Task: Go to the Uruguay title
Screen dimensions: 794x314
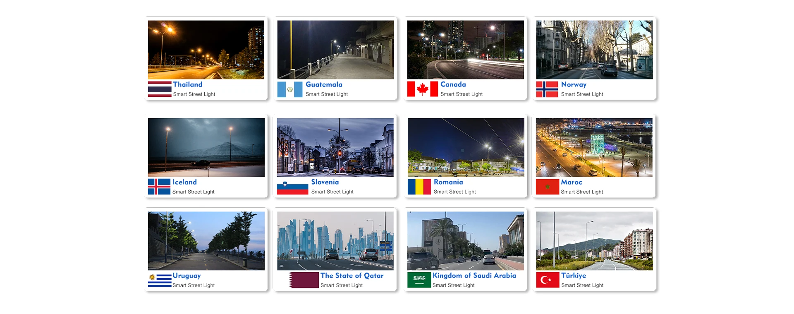Action: click(187, 276)
